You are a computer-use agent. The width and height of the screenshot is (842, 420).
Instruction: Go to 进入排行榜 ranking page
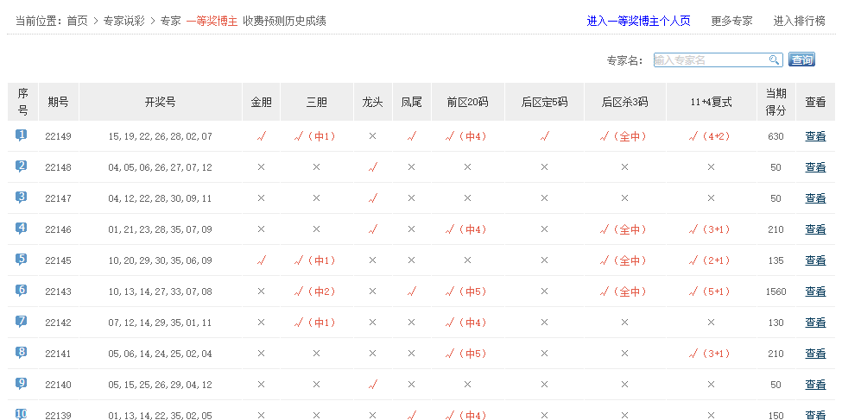coord(799,21)
